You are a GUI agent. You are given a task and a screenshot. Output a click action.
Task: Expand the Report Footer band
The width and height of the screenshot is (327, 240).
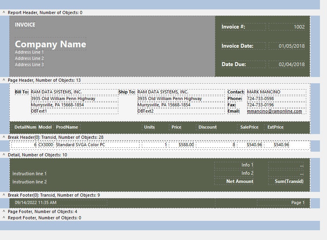(x=4, y=218)
